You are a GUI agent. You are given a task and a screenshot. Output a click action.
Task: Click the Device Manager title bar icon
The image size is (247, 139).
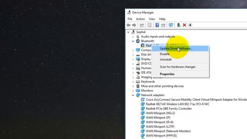pos(129,12)
